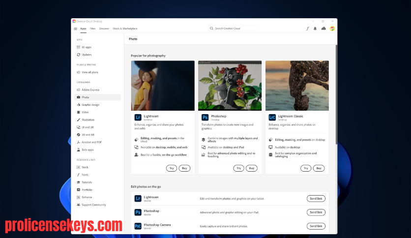The width and height of the screenshot is (411, 238).
Task: Click the Stock icon in Resource Links
Action: pos(78,167)
